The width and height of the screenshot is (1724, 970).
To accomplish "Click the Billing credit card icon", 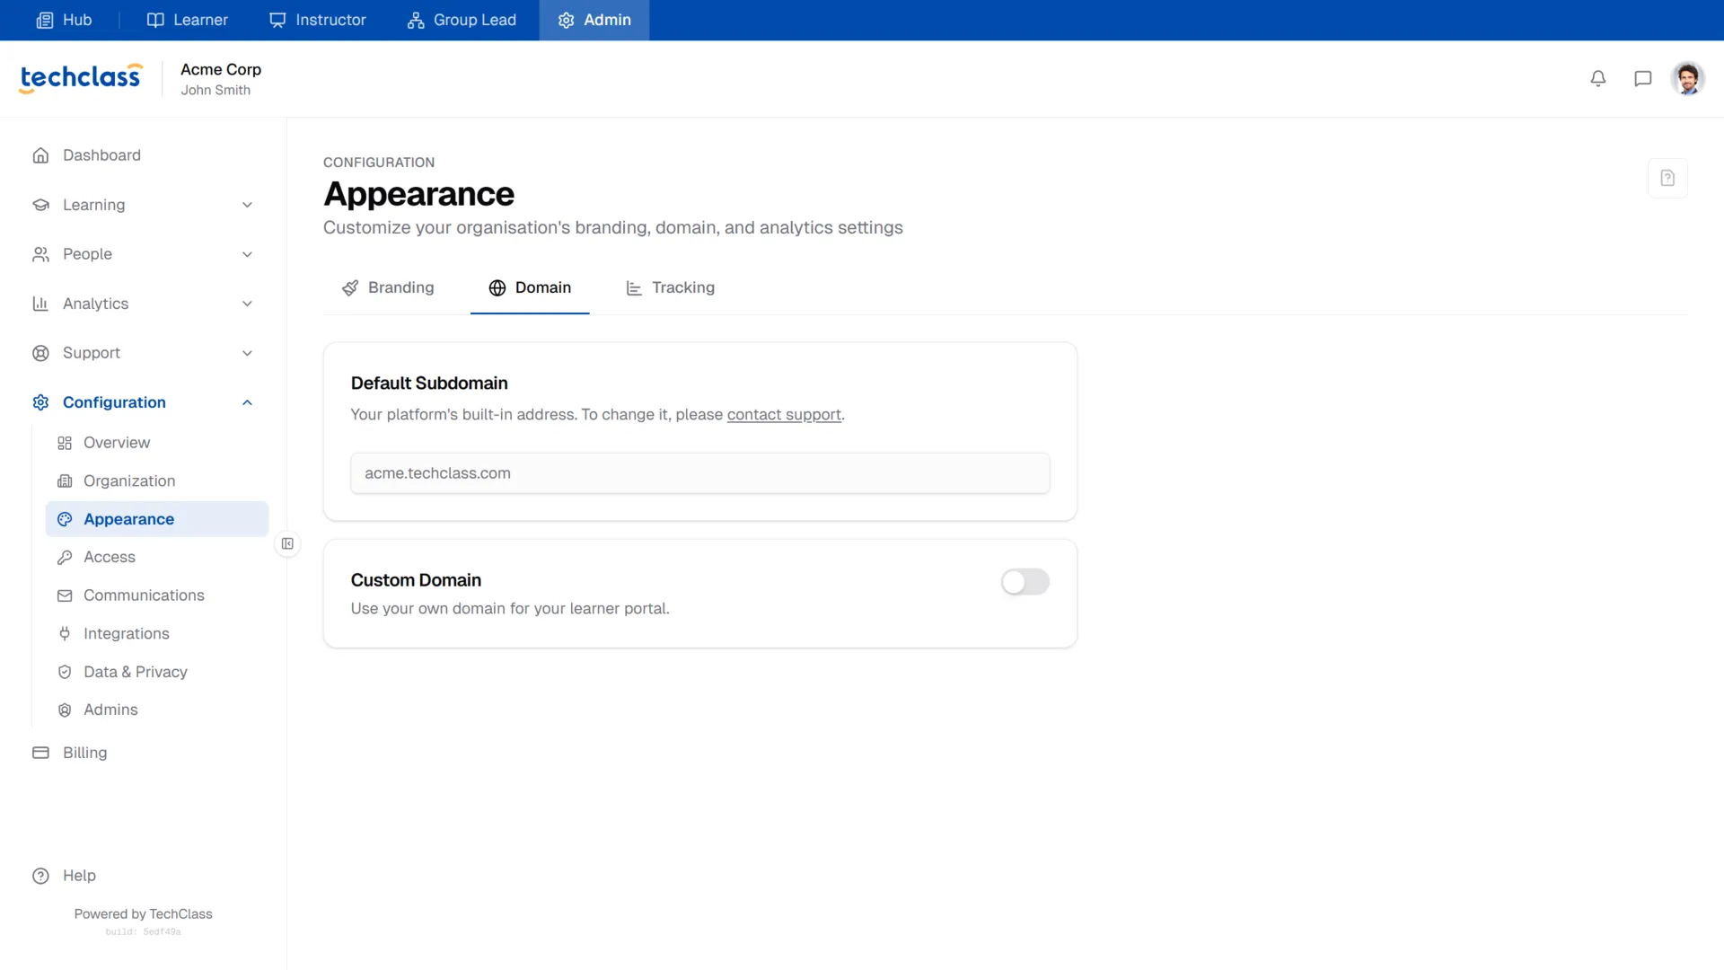I will tap(40, 753).
